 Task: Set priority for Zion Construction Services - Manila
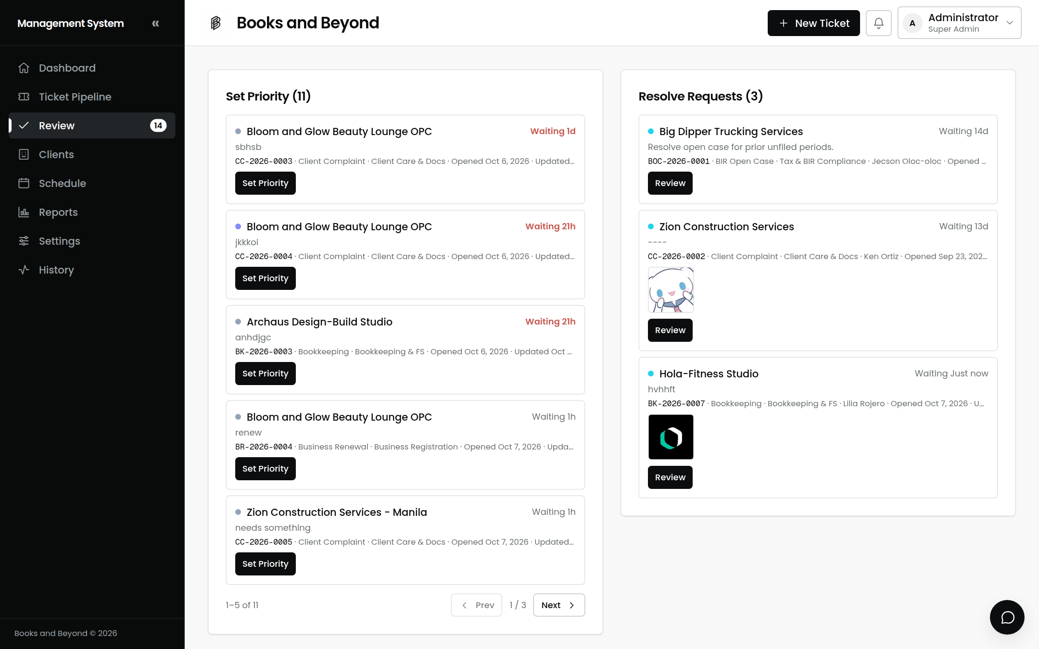point(265,564)
